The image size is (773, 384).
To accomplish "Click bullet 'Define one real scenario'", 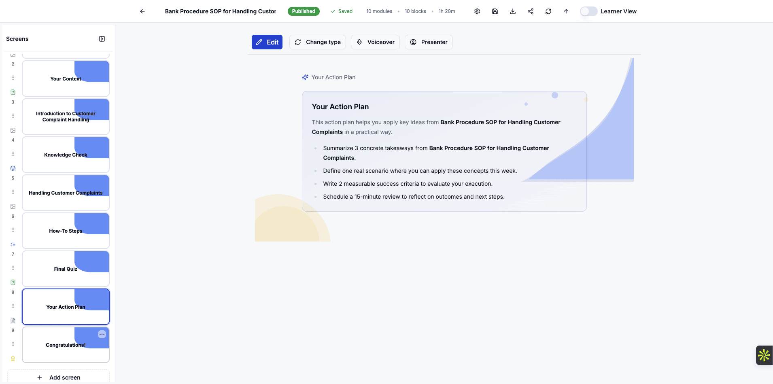I will (x=420, y=171).
